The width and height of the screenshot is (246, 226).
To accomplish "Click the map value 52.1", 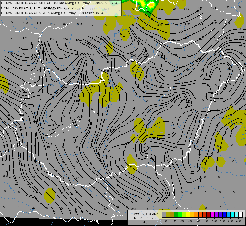I will pos(187,39).
